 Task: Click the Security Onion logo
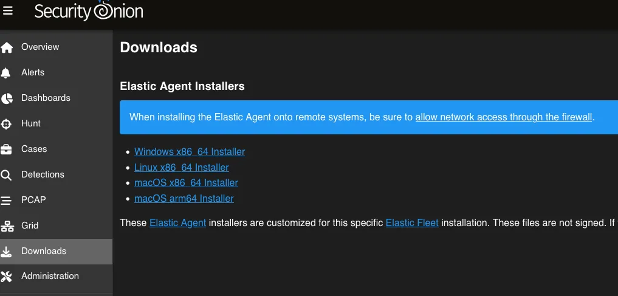click(x=89, y=11)
